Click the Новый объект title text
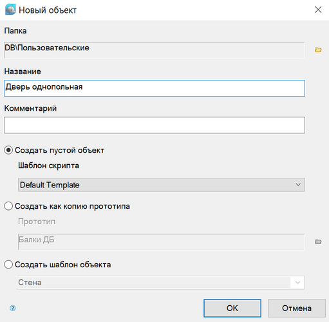The width and height of the screenshot is (329, 322). (x=48, y=10)
